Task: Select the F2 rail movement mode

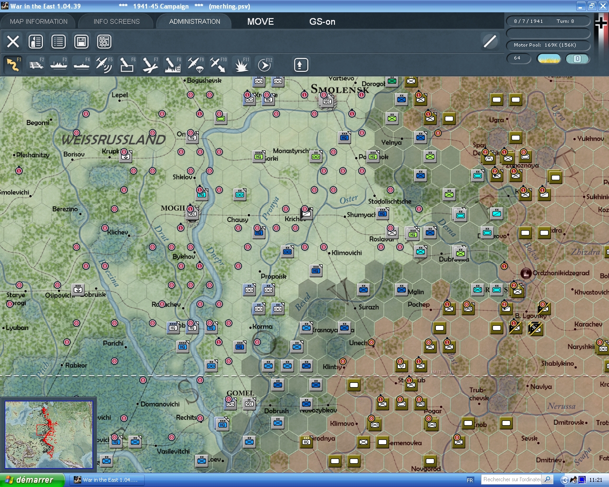Action: click(x=36, y=65)
